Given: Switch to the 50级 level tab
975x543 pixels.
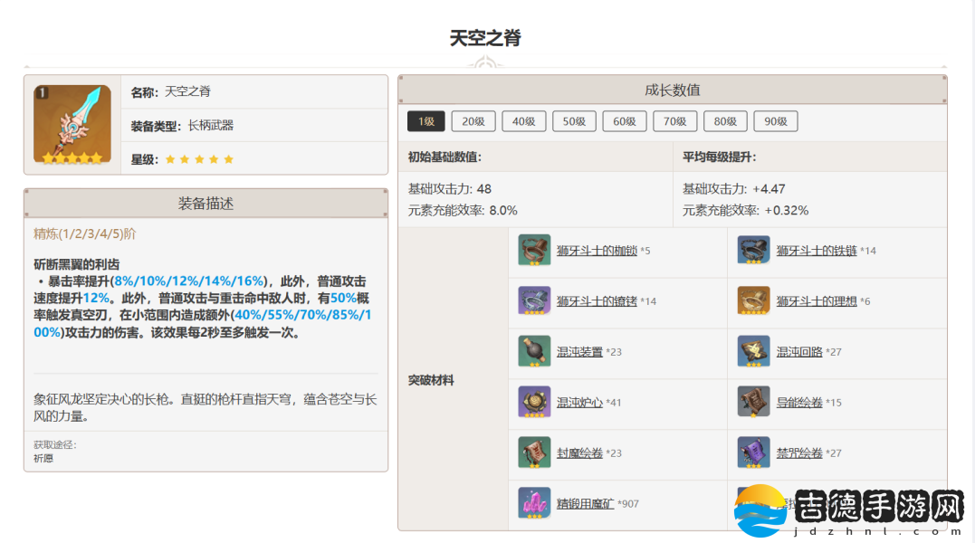Looking at the screenshot, I should tap(575, 121).
